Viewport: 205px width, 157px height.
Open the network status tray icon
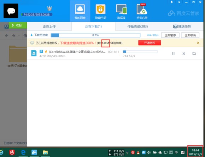click(x=165, y=152)
